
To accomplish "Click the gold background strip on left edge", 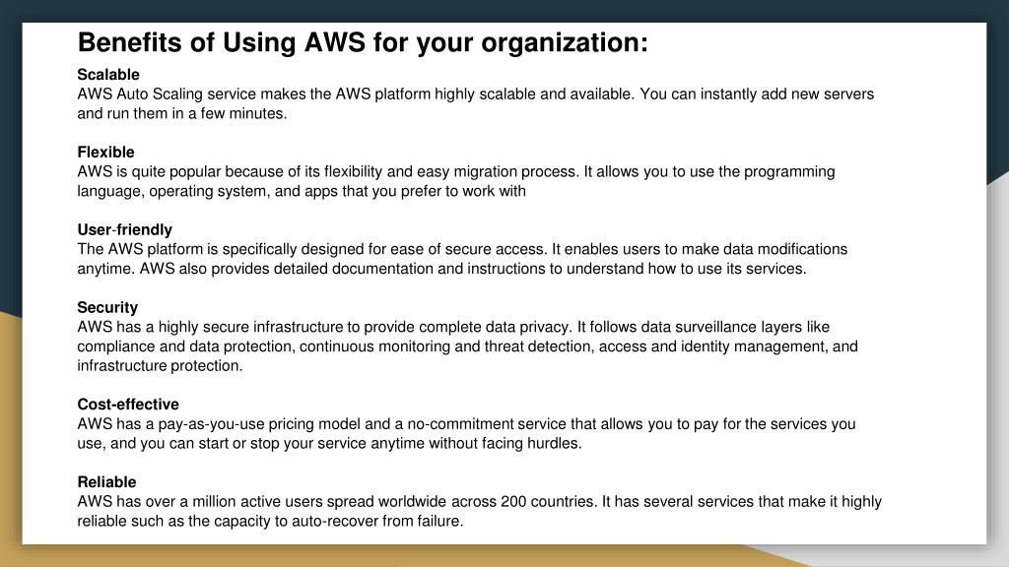I will coord(10,437).
